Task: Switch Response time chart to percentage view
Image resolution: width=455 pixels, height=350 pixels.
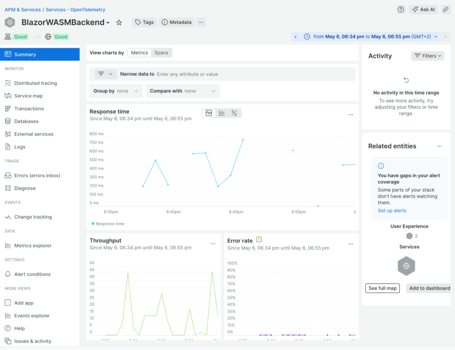Action: [x=234, y=113]
